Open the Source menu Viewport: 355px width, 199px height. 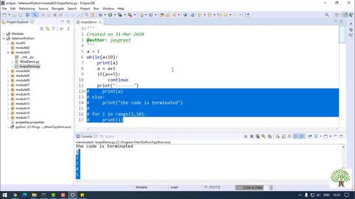43,9
